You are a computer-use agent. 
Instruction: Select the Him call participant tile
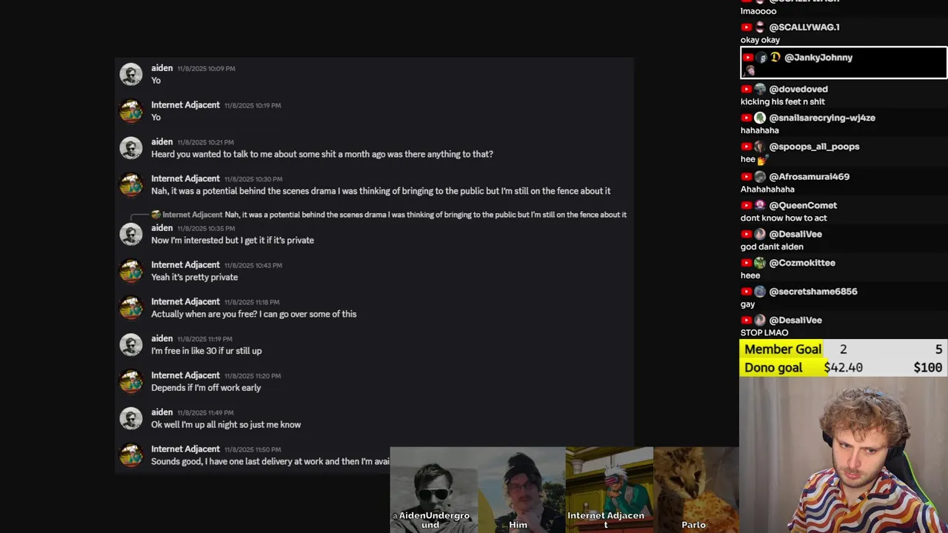point(521,489)
